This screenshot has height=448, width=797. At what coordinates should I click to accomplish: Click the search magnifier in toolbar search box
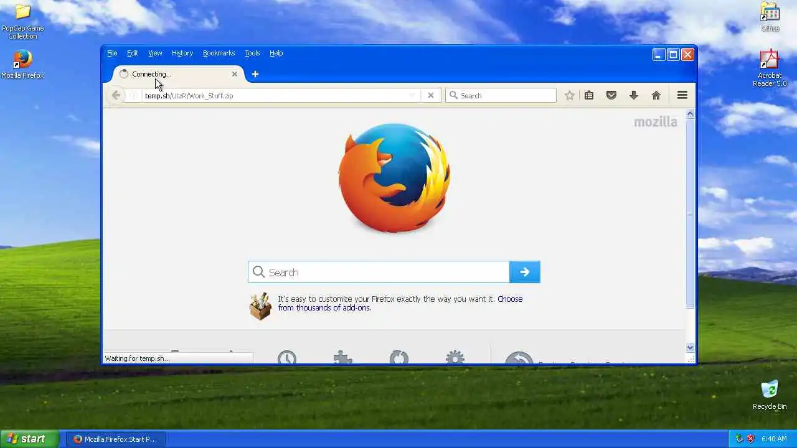click(454, 95)
